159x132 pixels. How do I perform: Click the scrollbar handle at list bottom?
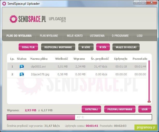click(149, 102)
